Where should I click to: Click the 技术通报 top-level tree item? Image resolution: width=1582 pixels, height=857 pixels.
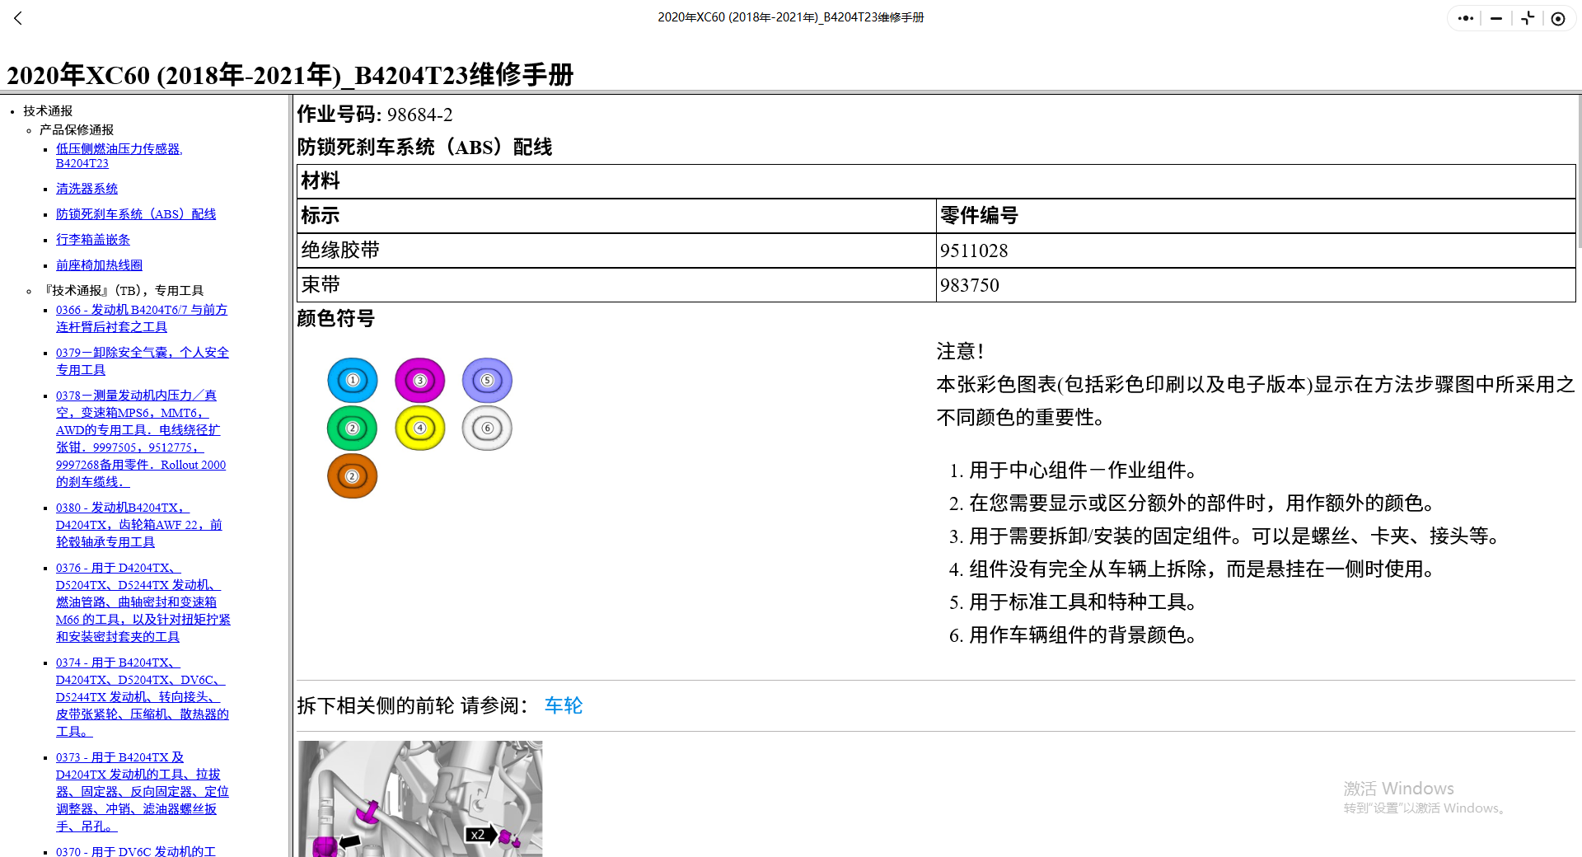[48, 110]
